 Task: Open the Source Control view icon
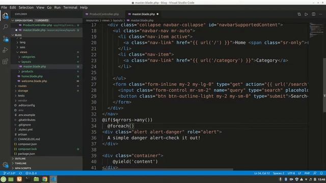click(6, 39)
